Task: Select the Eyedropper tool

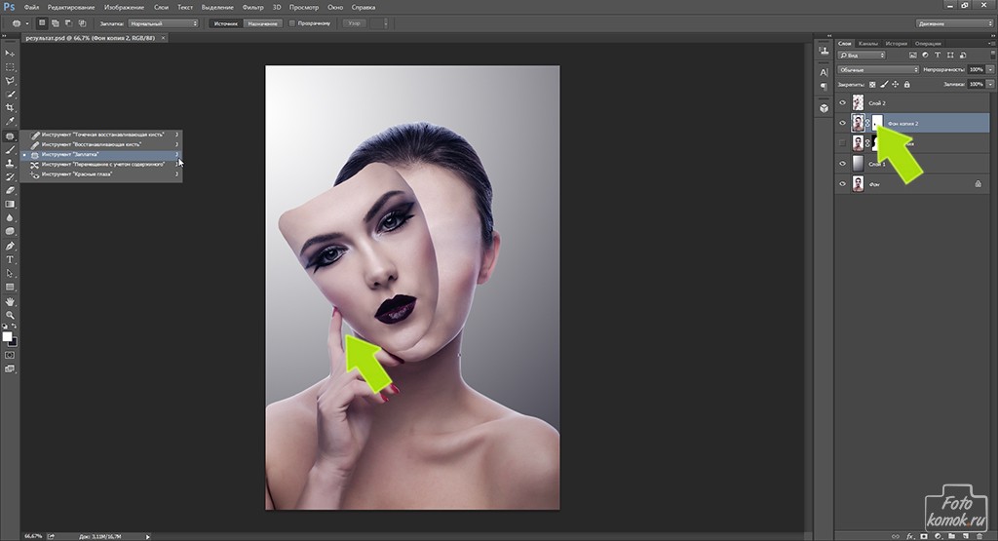Action: pos(10,121)
